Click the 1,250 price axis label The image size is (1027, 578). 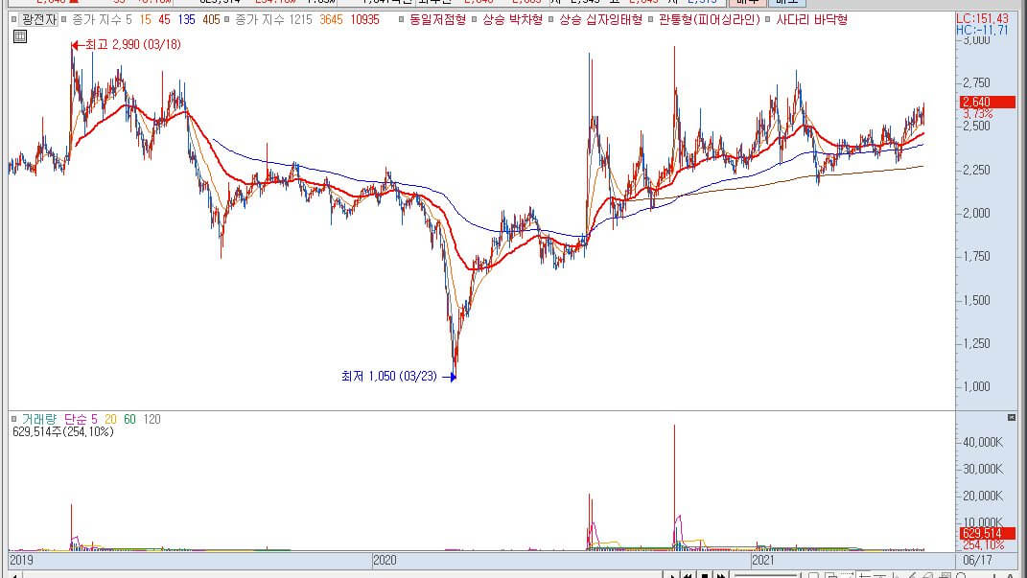tap(976, 343)
